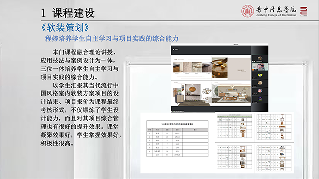Click the round red Jinzhong College seal logo
Viewport: 319px width, 179px height.
[x=247, y=11]
